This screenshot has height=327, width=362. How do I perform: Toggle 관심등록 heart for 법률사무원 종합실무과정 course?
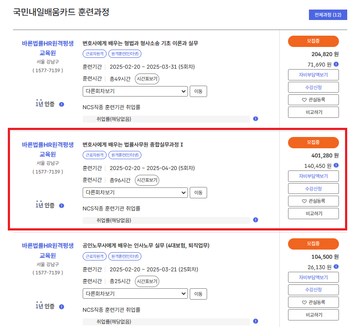pos(313,201)
